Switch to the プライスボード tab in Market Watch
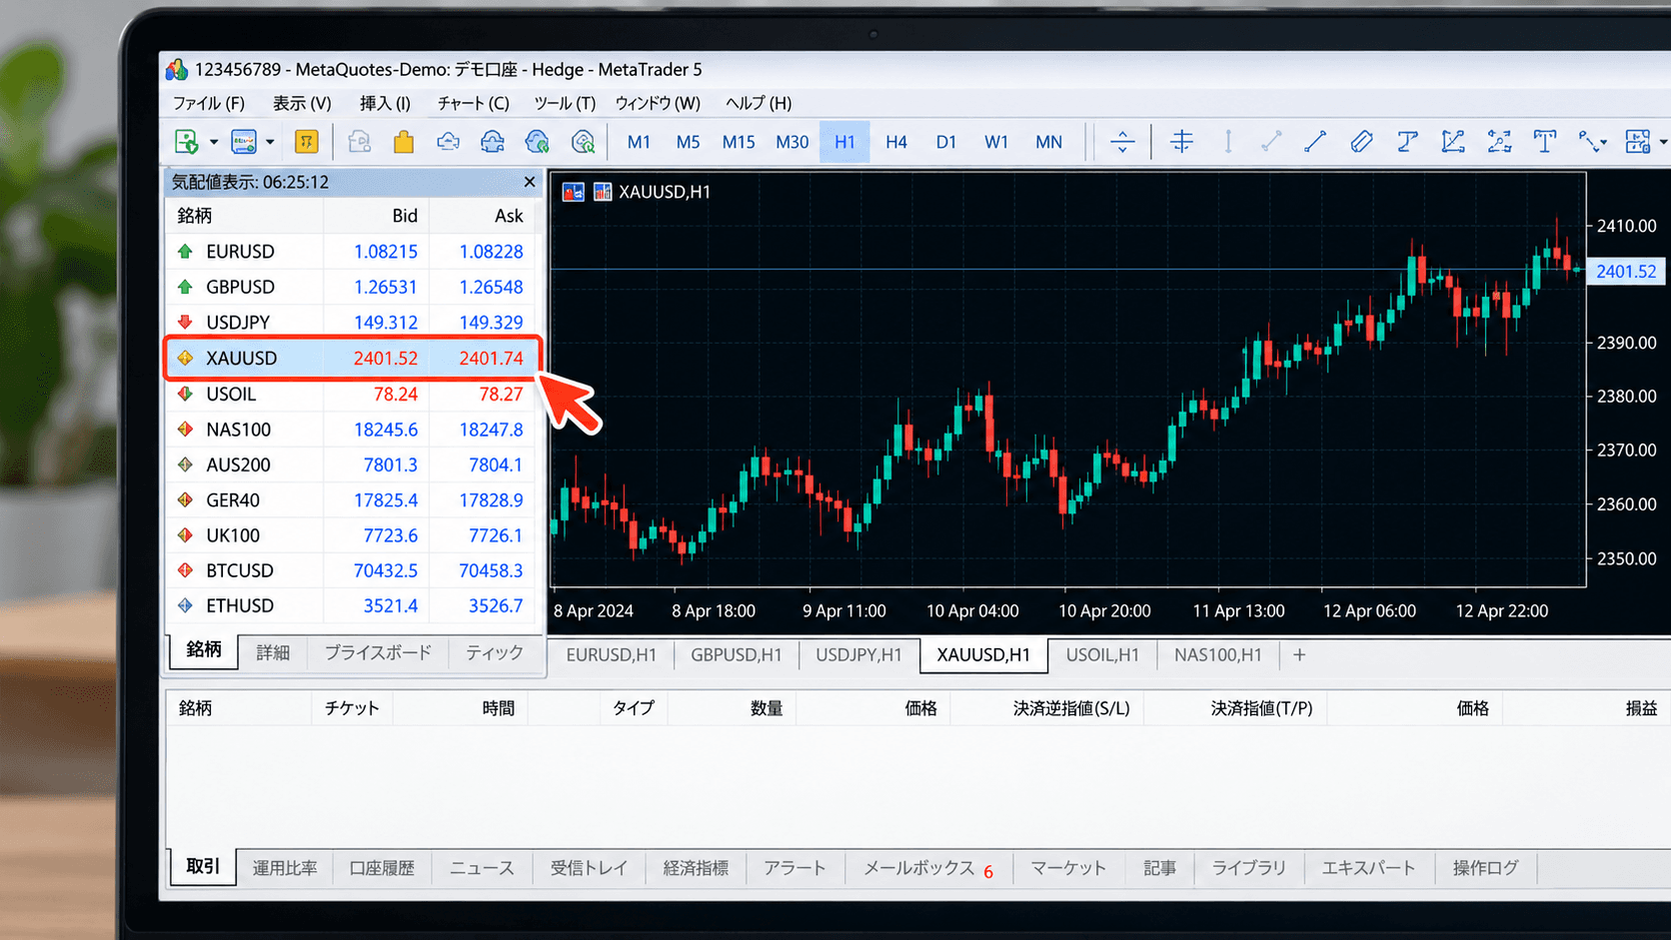Screen dimensions: 1671x940 point(378,652)
